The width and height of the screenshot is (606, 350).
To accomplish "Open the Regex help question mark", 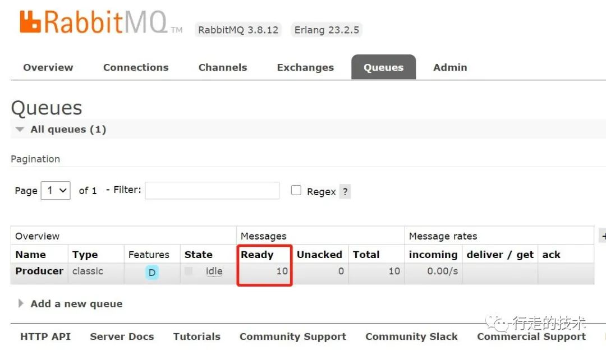I will point(345,192).
